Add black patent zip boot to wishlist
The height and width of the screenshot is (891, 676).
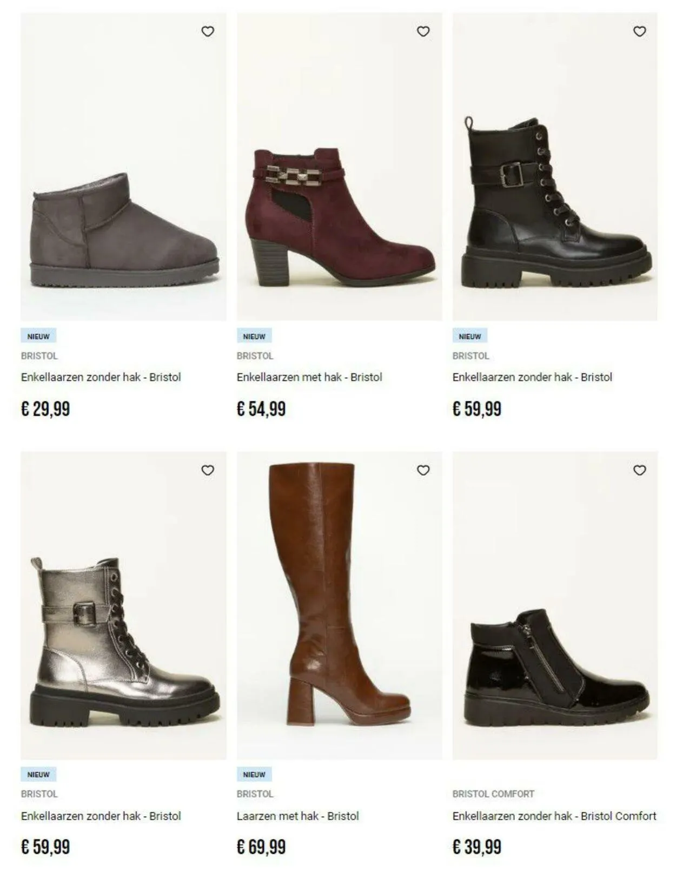pyautogui.click(x=640, y=470)
